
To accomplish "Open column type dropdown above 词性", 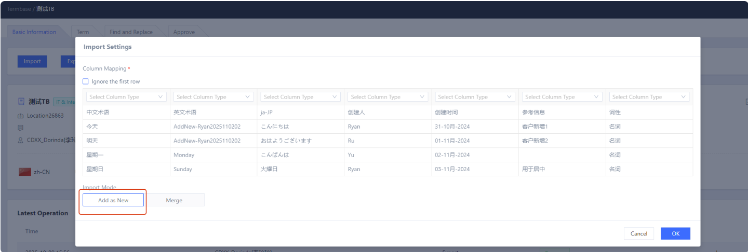I will coord(649,97).
